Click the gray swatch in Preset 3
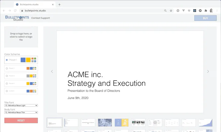 pos(28,76)
